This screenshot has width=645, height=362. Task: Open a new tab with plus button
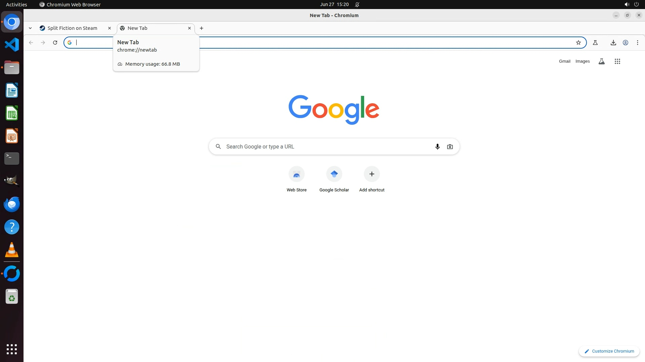[201, 28]
